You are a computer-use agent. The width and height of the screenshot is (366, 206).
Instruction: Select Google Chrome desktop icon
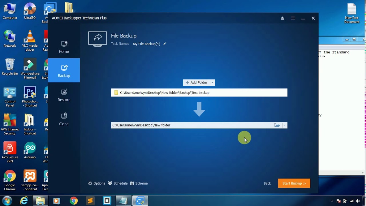[x=10, y=180]
